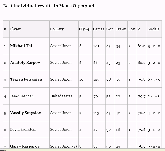Click the Games column header

coord(98,29)
